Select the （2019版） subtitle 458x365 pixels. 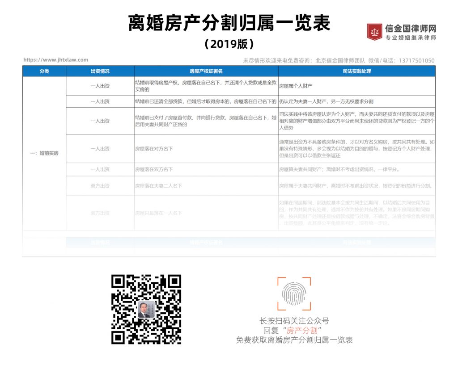229,44
